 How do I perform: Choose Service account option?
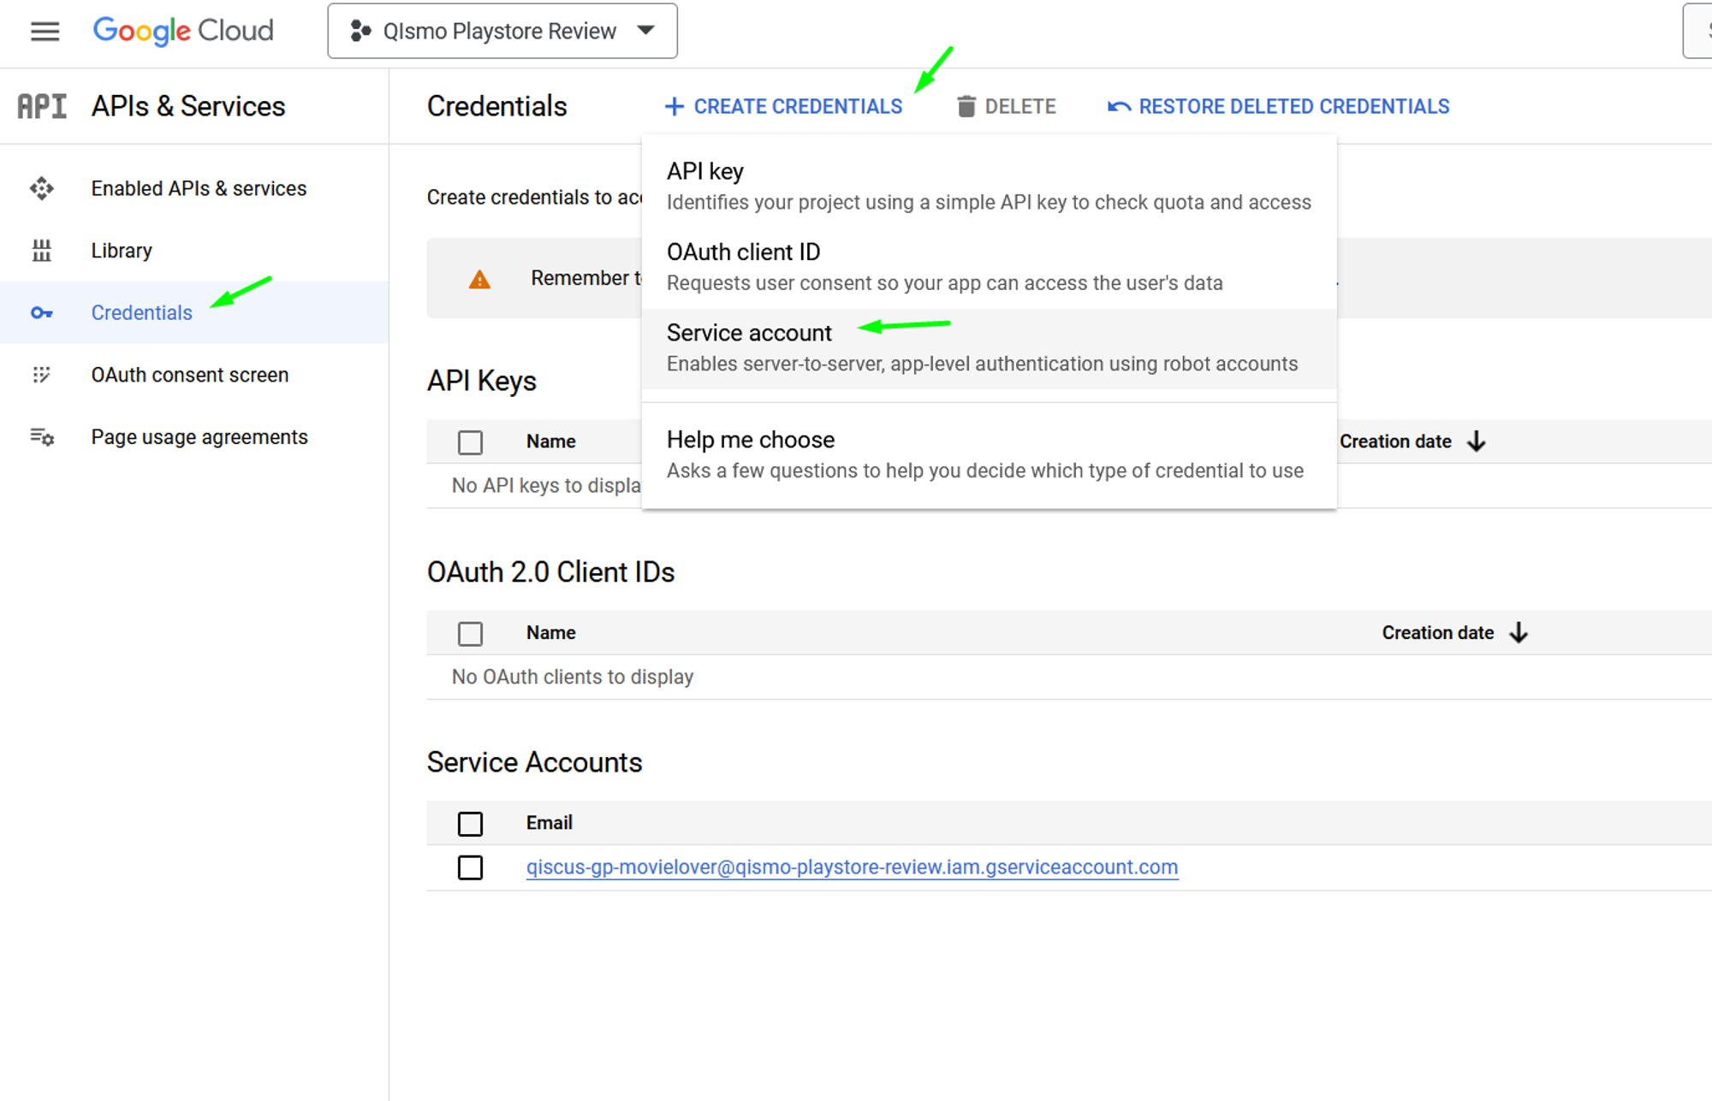[x=989, y=348]
